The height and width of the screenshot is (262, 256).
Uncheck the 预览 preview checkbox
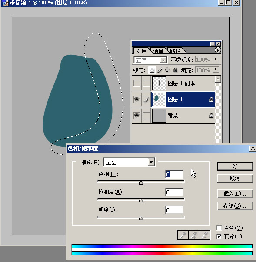click(219, 236)
